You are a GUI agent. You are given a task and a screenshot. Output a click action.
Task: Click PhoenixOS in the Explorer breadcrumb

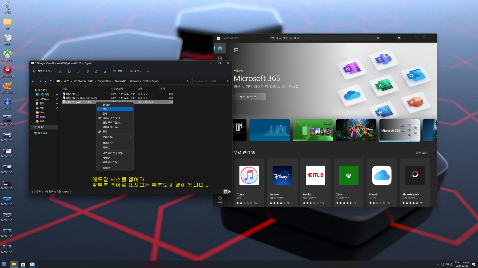click(x=120, y=81)
